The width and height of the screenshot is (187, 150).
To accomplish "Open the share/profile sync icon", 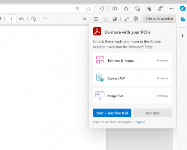I will (x=160, y=9).
